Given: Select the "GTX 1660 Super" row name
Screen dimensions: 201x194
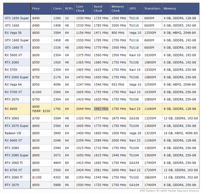Looking at the screenshot, I should 17,40.
